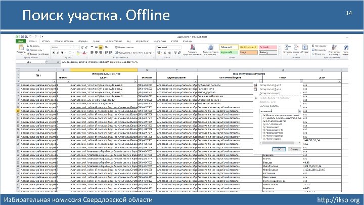Click Merge and Center command
This screenshot has width=364, height=205.
[x=134, y=53]
